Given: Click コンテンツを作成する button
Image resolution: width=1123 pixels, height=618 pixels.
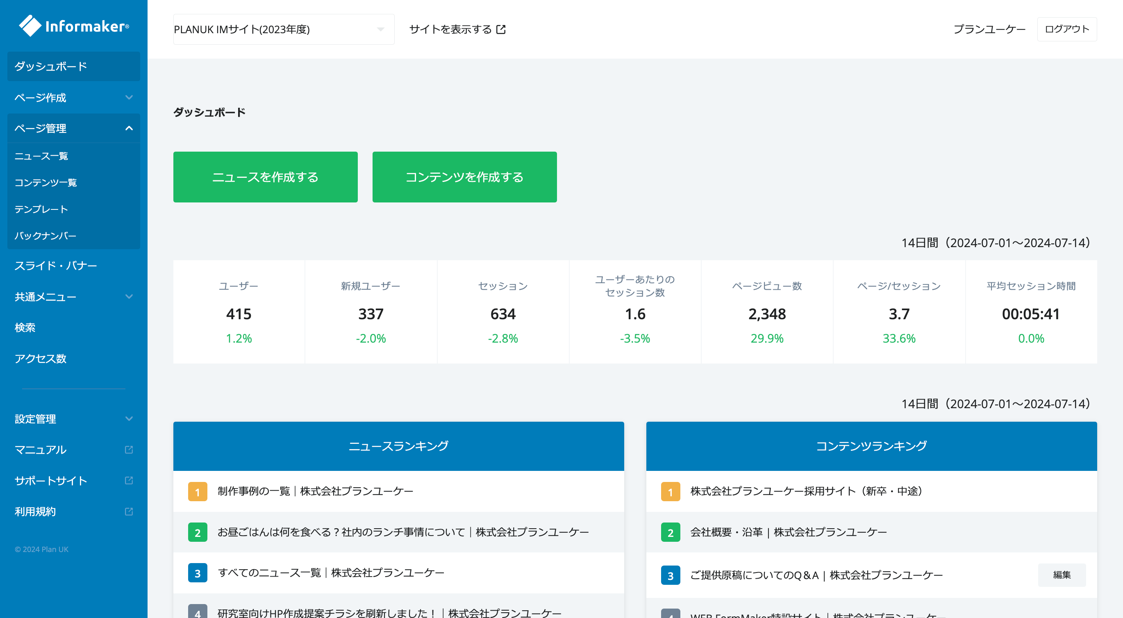Looking at the screenshot, I should (465, 177).
